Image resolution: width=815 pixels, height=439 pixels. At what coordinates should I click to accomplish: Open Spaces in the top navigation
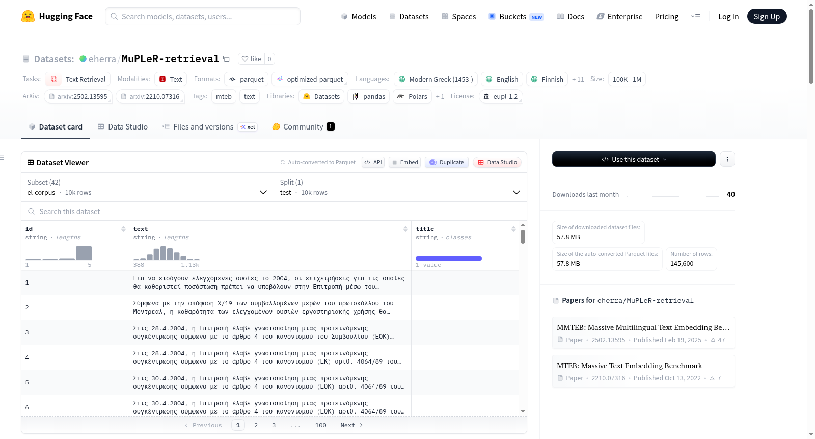point(459,16)
